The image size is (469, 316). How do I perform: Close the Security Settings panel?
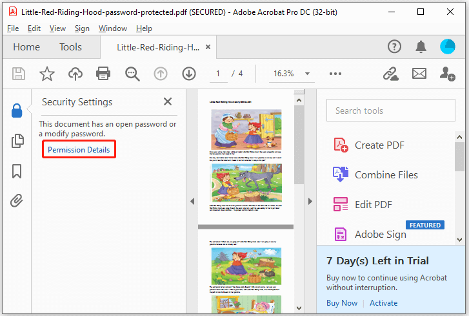click(x=168, y=101)
